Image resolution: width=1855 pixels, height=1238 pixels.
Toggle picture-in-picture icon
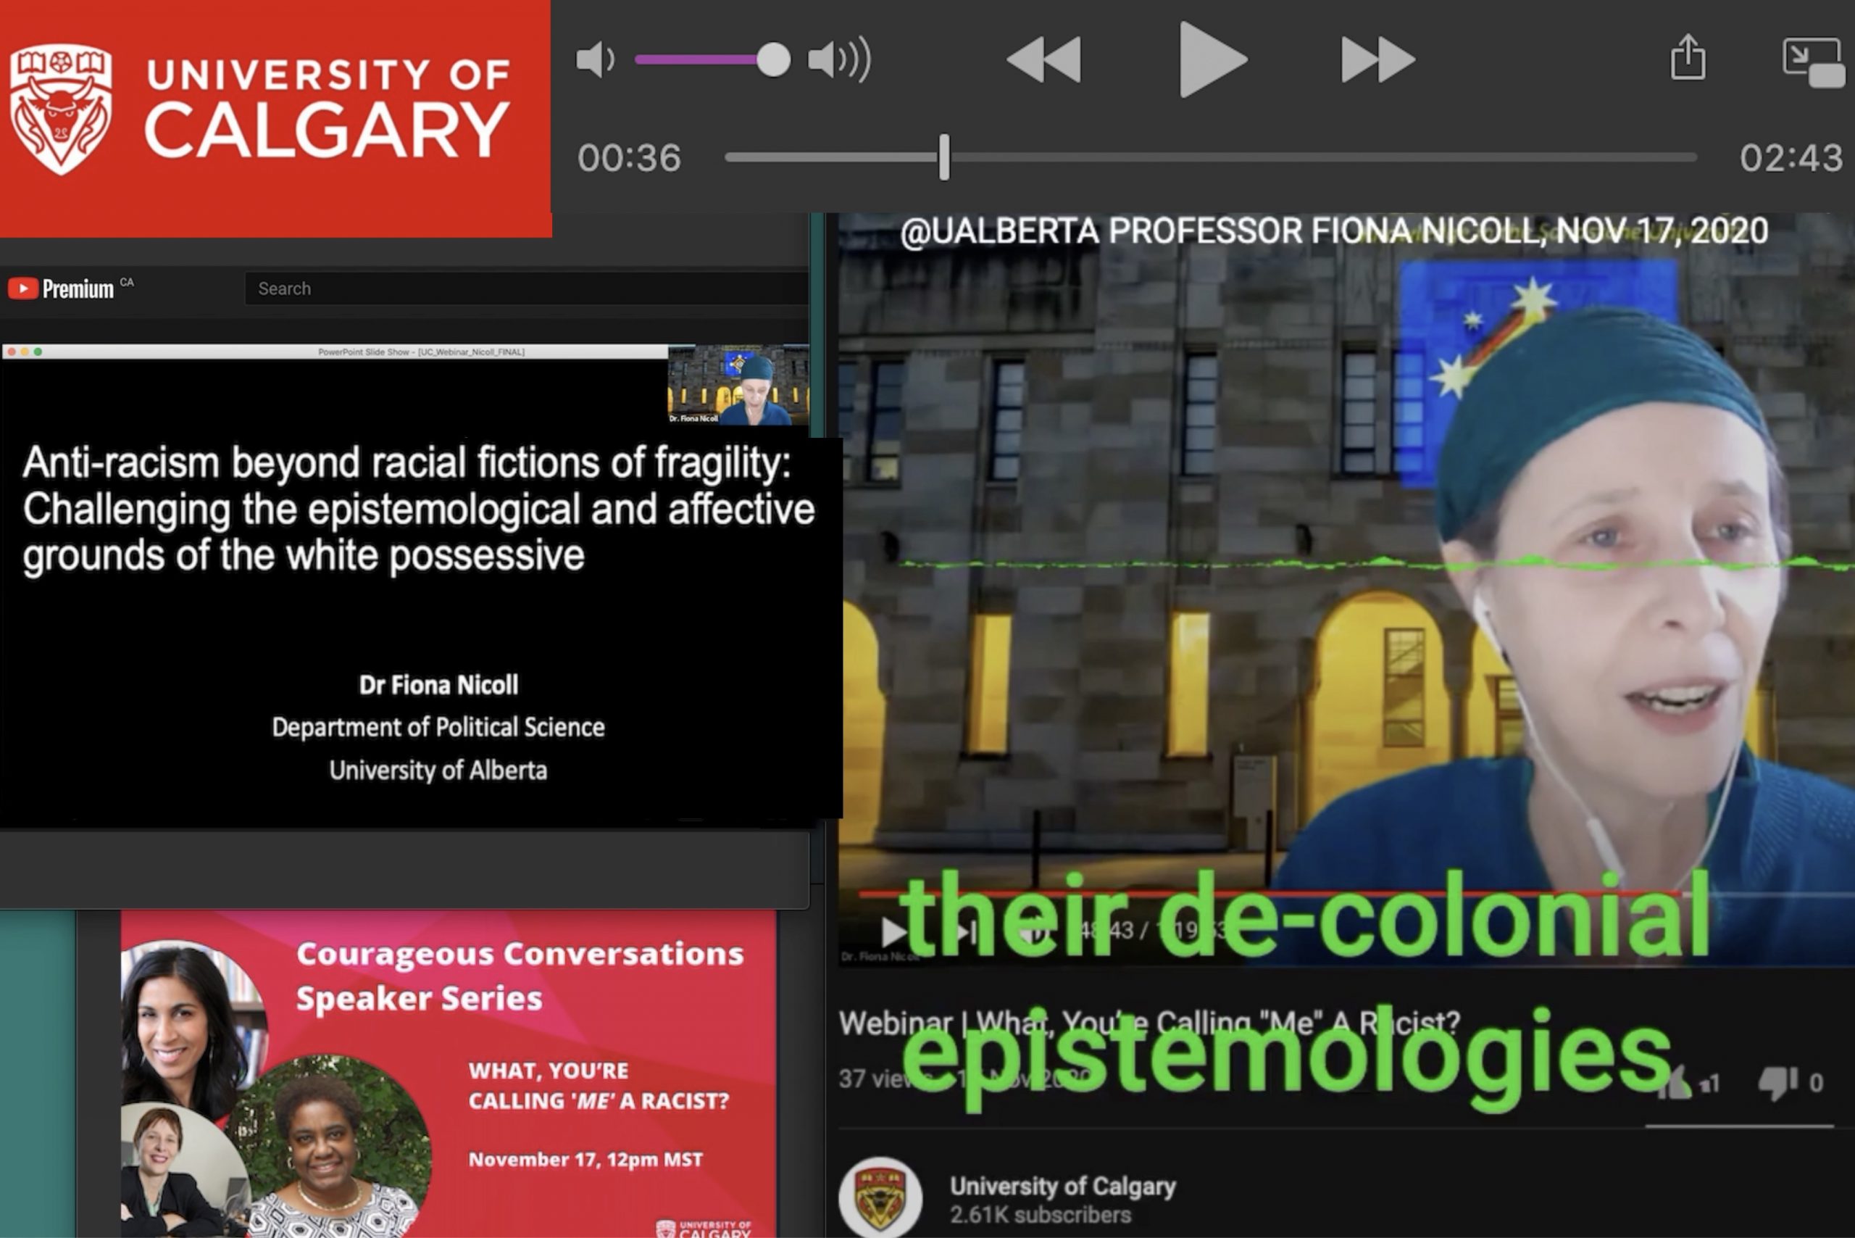point(1813,62)
